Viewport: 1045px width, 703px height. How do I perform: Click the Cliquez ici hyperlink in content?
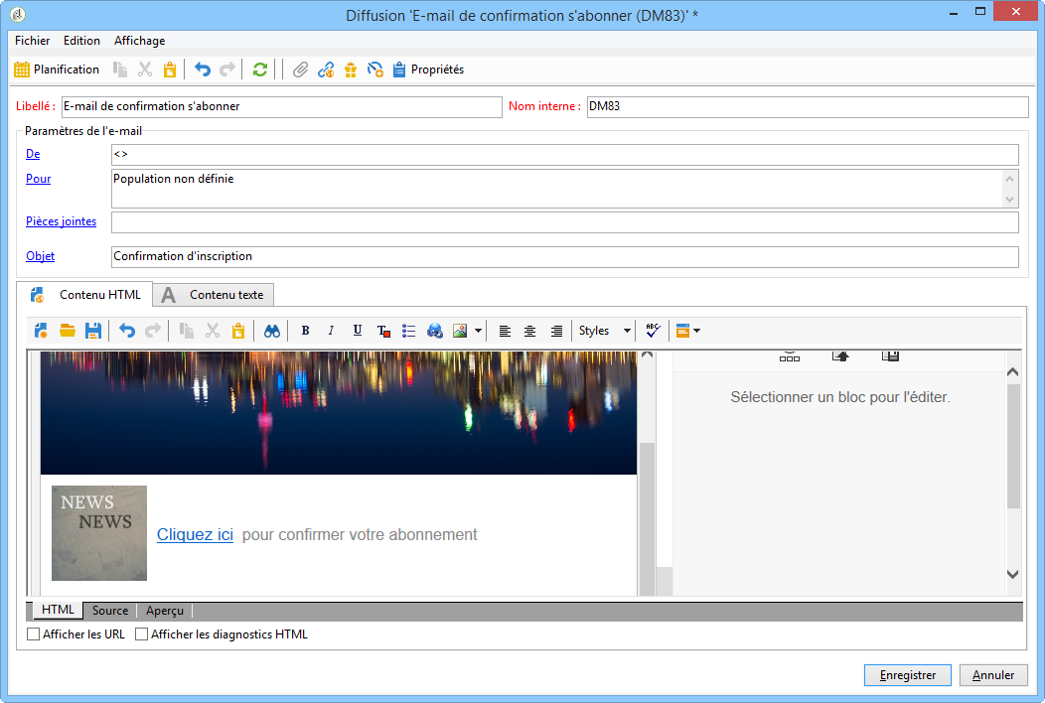(x=196, y=534)
